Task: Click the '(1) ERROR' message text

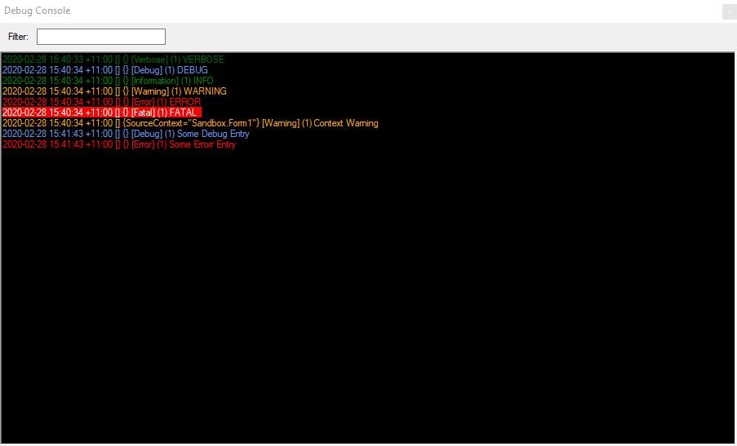Action: pyautogui.click(x=178, y=102)
